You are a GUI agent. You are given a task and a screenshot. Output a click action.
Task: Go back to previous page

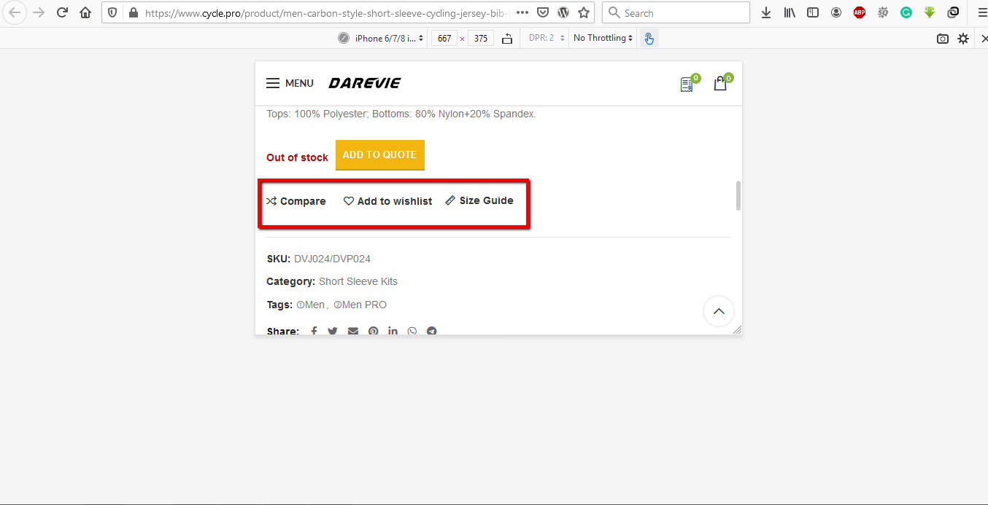tap(15, 12)
